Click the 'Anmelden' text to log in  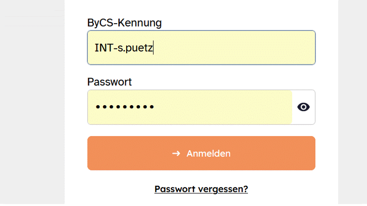click(209, 154)
